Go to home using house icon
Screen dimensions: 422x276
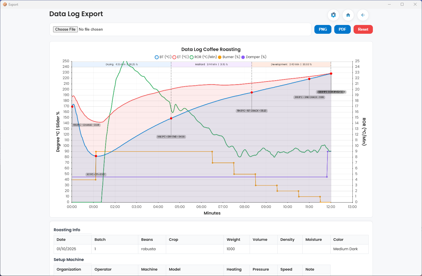click(348, 15)
